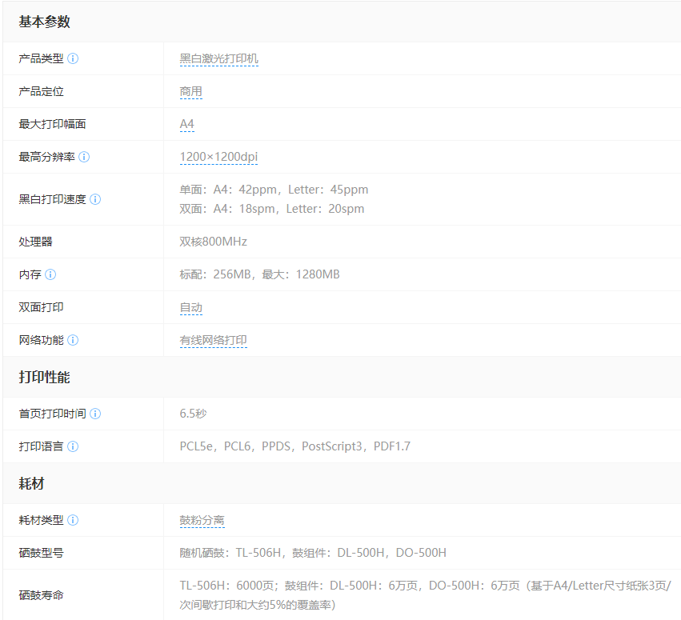Click the 双核800MHz processor value
Screen dimensions: 681x620
click(x=213, y=242)
